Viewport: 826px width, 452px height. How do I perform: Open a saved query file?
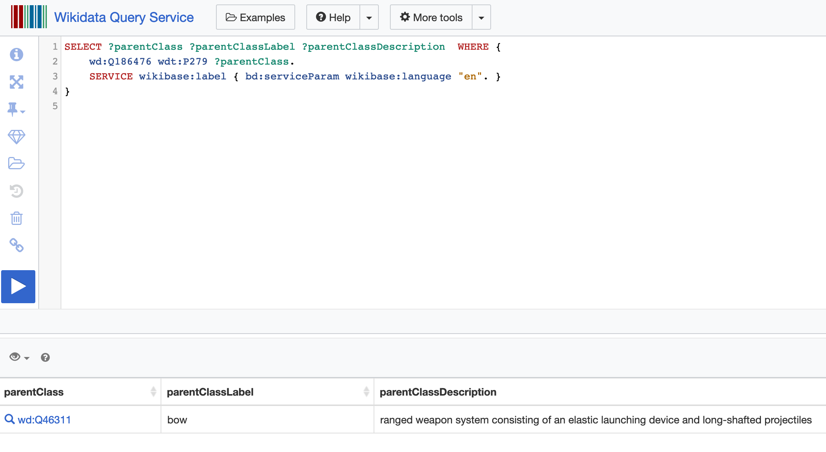point(16,163)
